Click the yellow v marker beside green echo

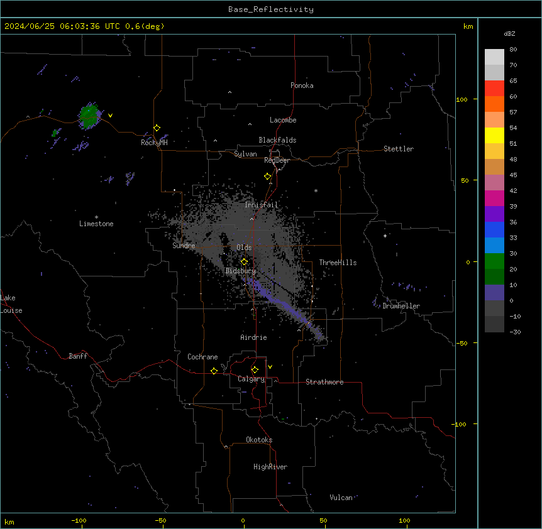pos(110,116)
